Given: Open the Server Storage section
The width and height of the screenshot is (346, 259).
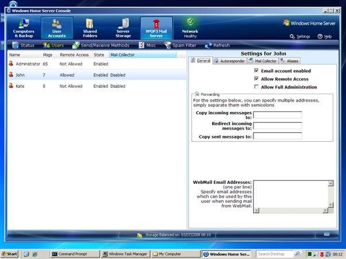Looking at the screenshot, I should 123,28.
